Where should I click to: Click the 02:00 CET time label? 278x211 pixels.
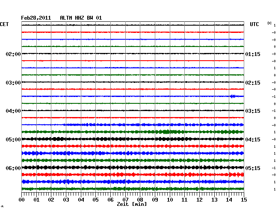(13, 54)
